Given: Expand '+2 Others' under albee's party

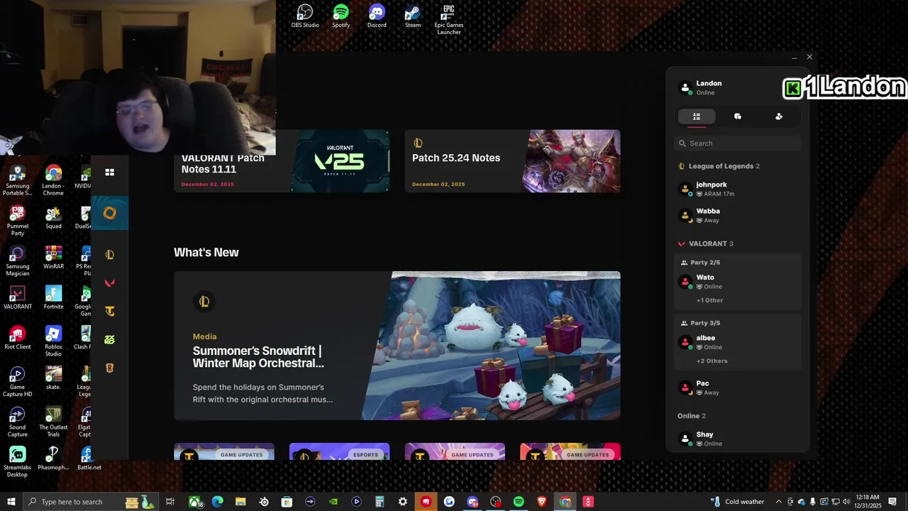Looking at the screenshot, I should click(x=712, y=361).
